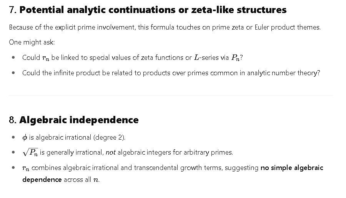Click the italic n after "across all"
The image size is (346, 198).
coord(96,180)
